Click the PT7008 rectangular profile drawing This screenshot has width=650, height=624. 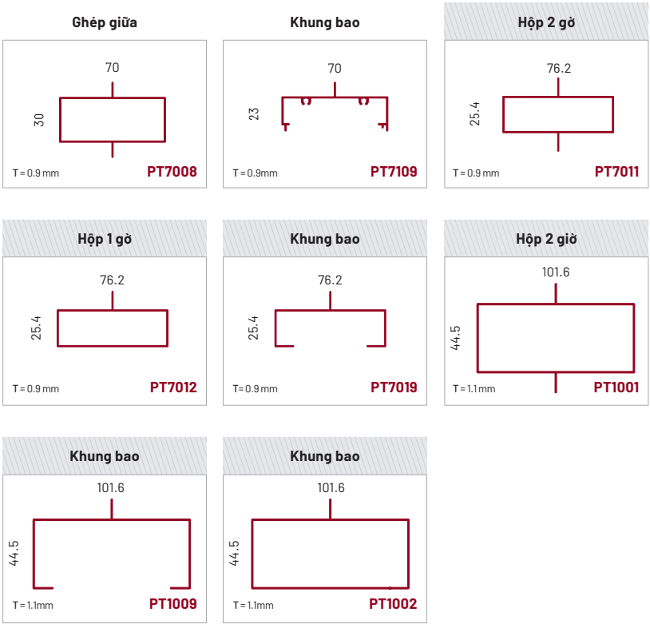[x=113, y=120]
